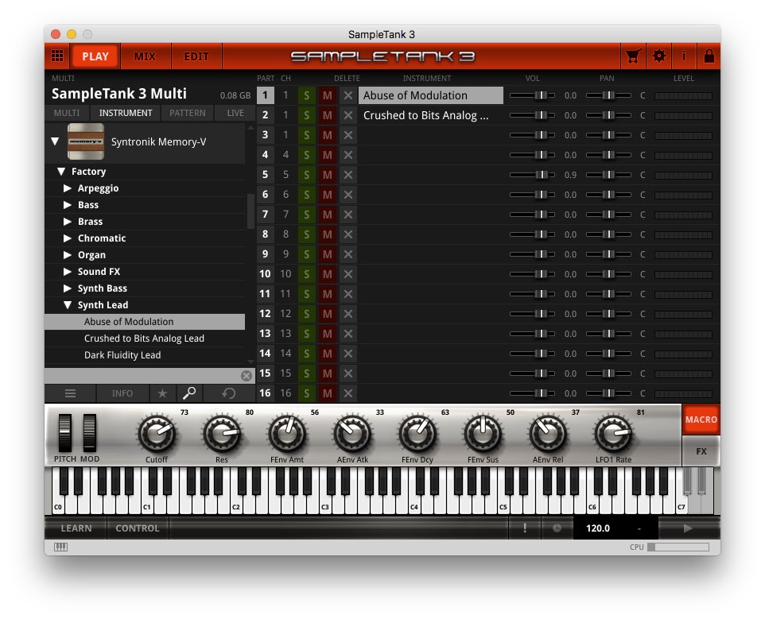765x619 pixels.
Task: Click the info icon
Action: pos(684,56)
